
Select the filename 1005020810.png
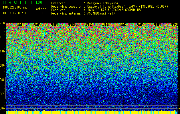tap(15, 7)
